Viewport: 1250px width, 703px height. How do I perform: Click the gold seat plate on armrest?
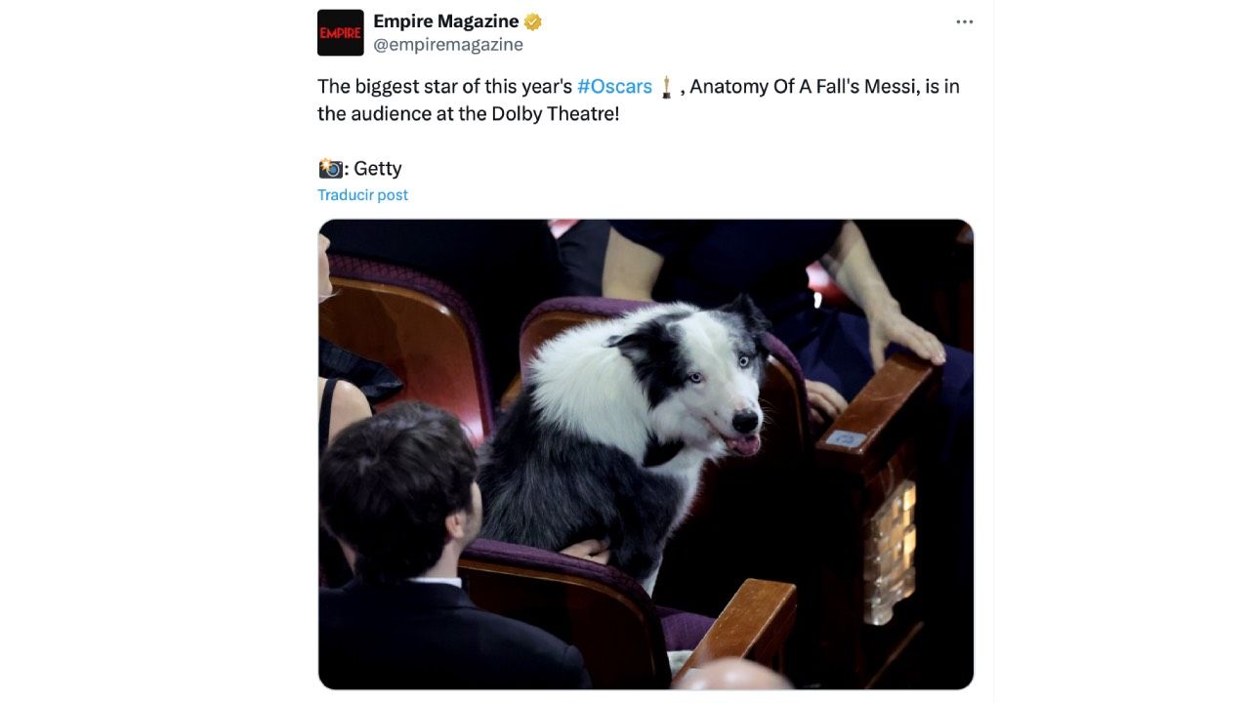pyautogui.click(x=893, y=552)
